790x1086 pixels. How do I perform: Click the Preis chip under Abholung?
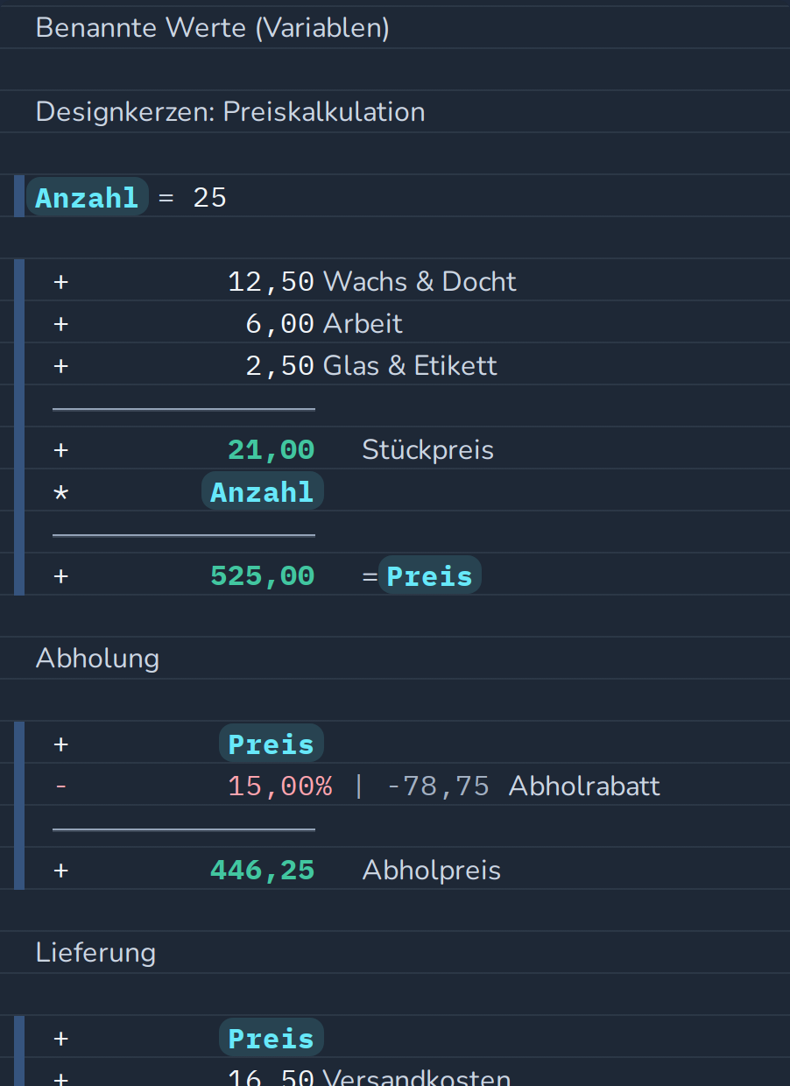(272, 744)
